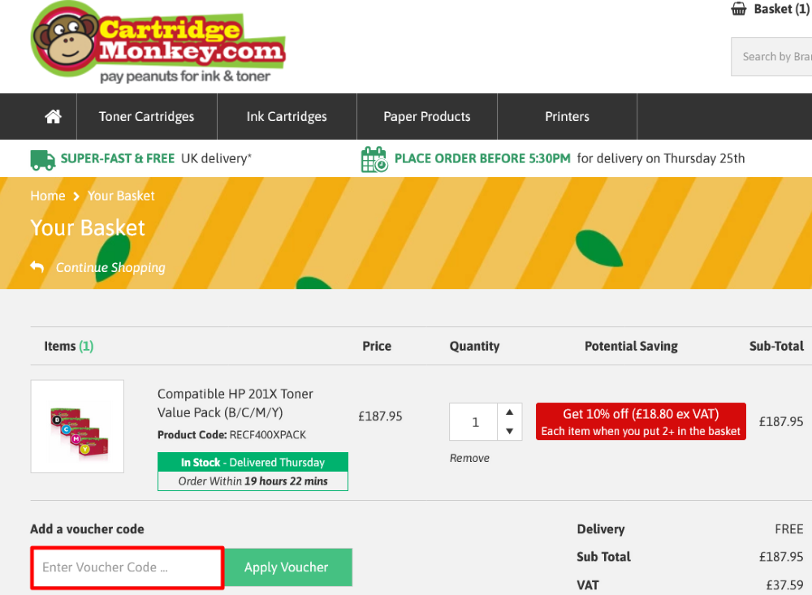Open the basket icon at top
812x595 pixels.
(738, 9)
